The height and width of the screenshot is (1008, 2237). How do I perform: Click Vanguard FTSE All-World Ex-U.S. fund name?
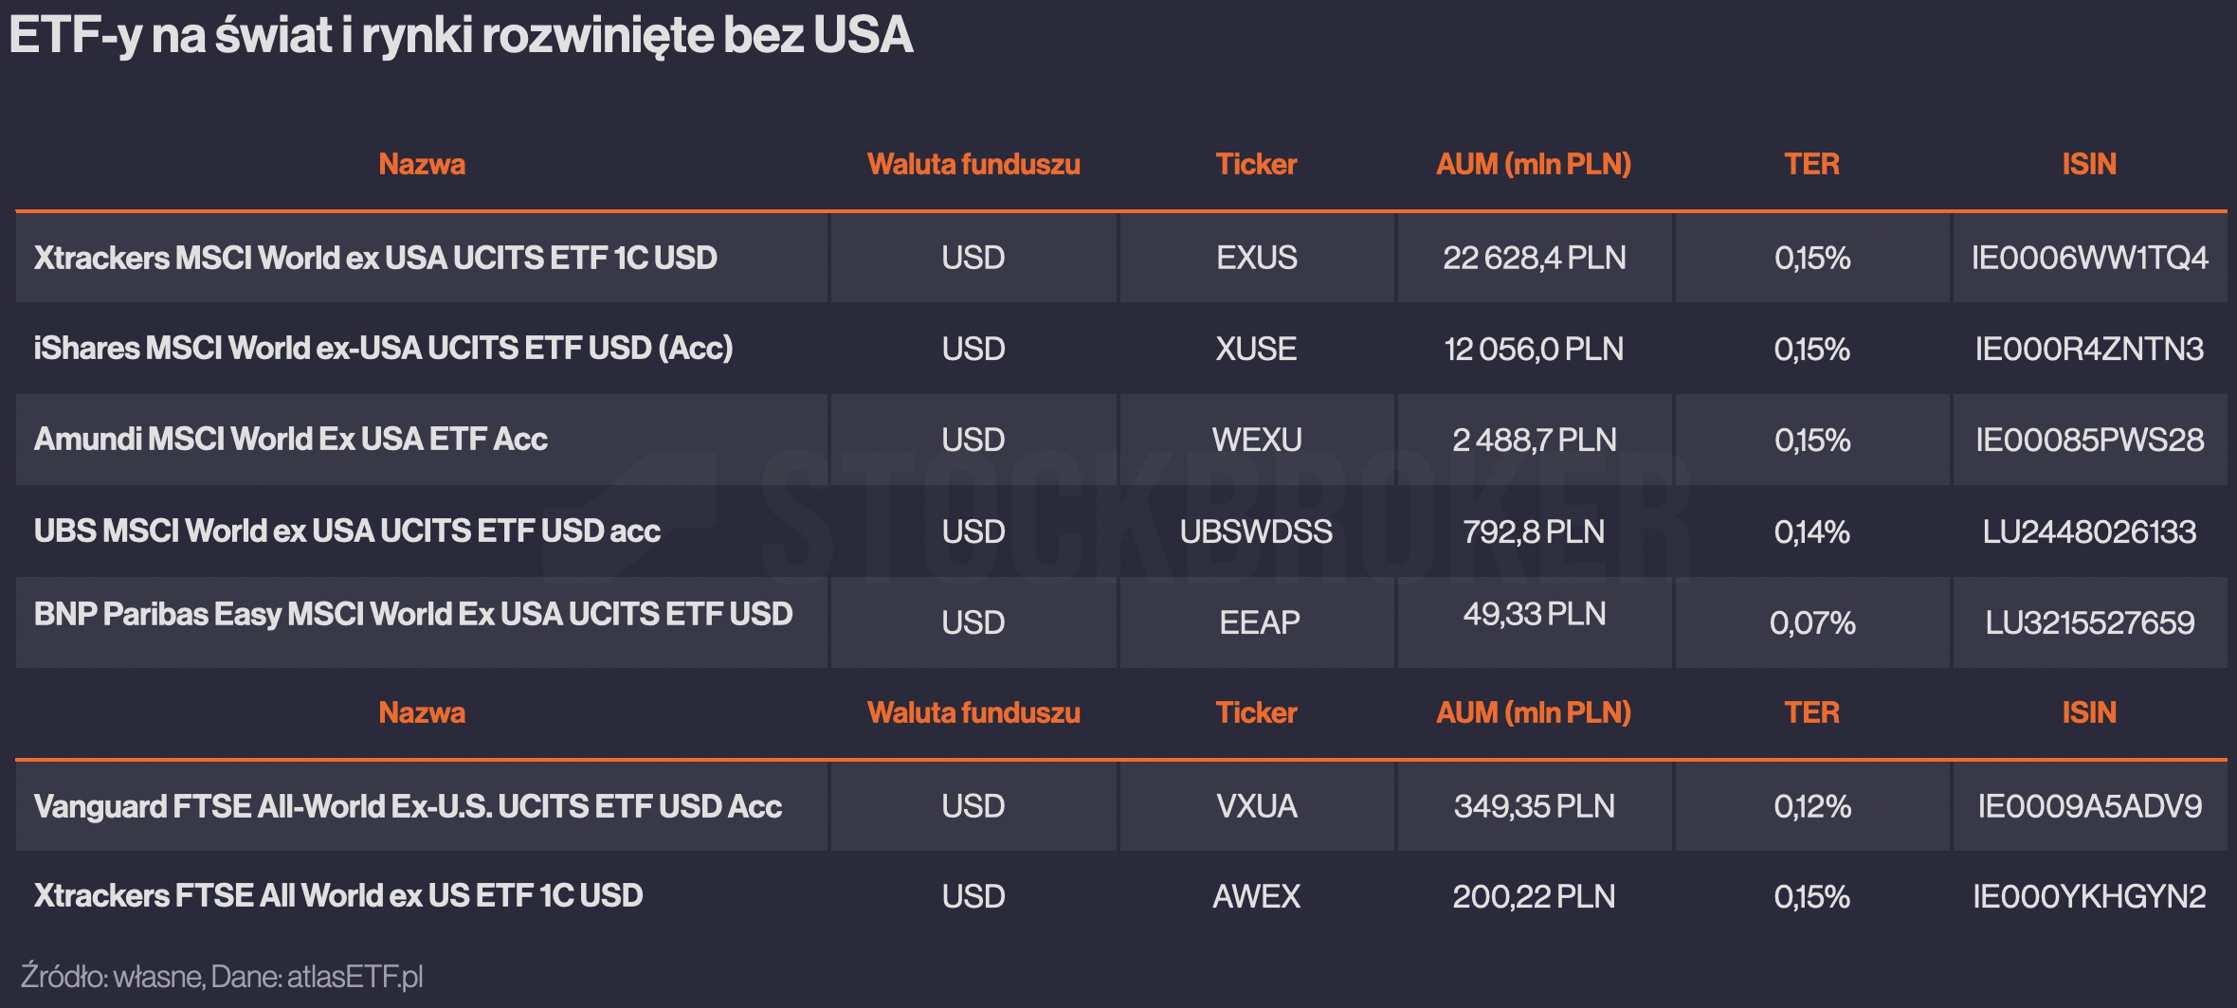pos(408,806)
